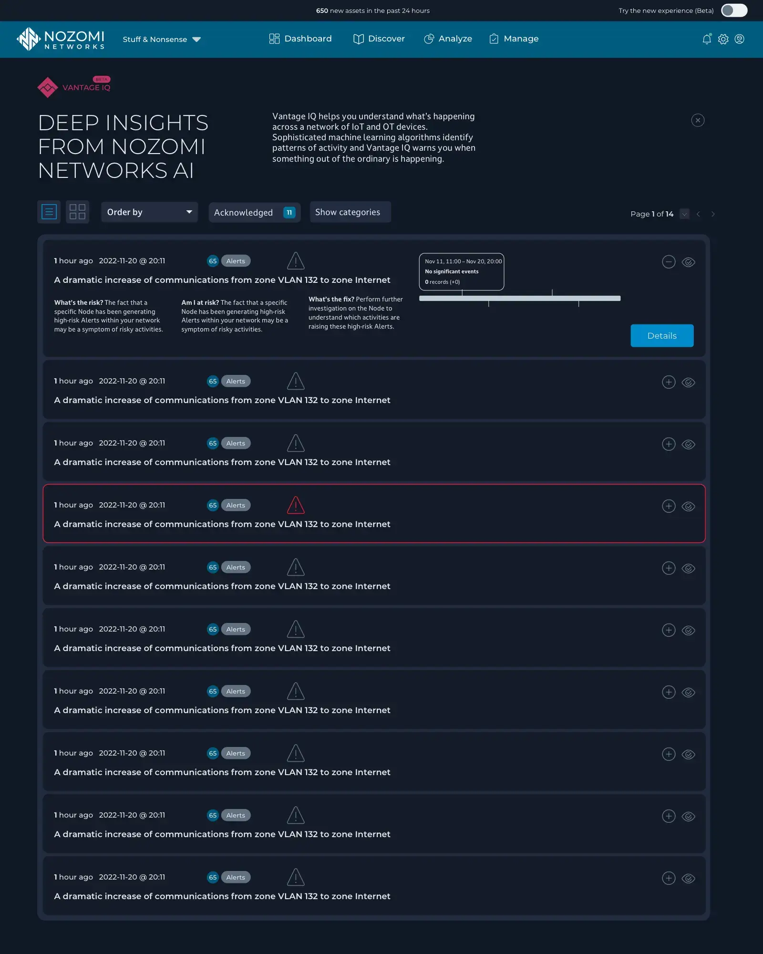Click the Vantage IQ diamond logo
The height and width of the screenshot is (954, 763).
coord(48,87)
